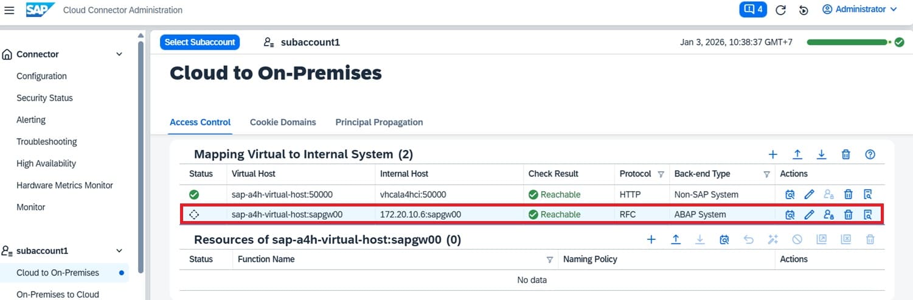Viewport: 913px width, 300px height.
Task: Click export system mappings download icon
Action: tap(822, 154)
